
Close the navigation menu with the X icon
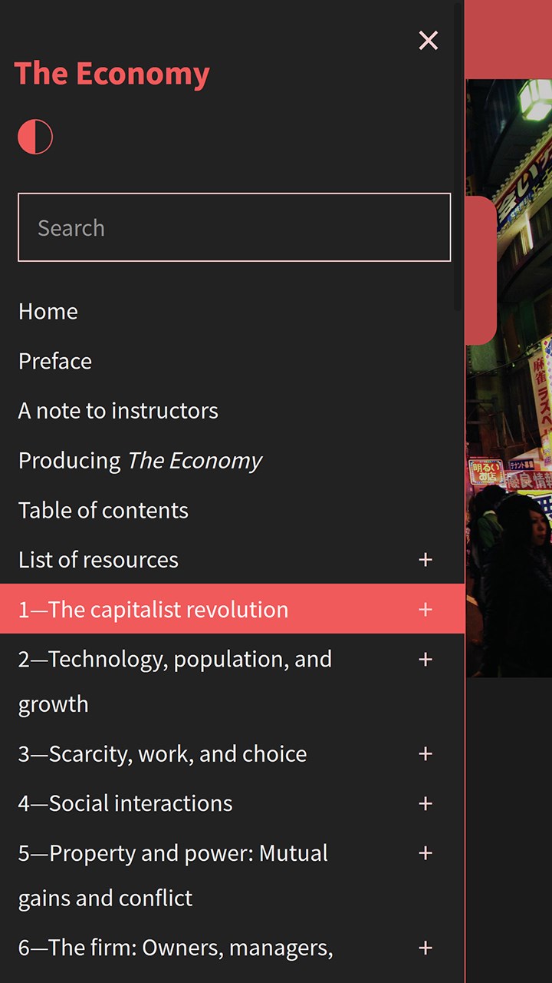pos(428,41)
